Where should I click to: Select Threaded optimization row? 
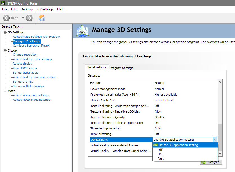(x=154, y=128)
